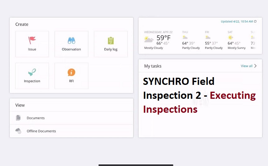Click the Inspection magnifier icon
Viewport: 268px width, 166px height.
[x=32, y=72]
